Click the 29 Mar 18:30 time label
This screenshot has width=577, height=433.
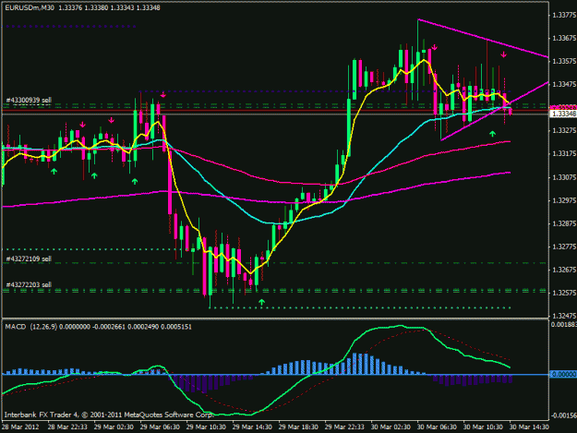pos(298,427)
